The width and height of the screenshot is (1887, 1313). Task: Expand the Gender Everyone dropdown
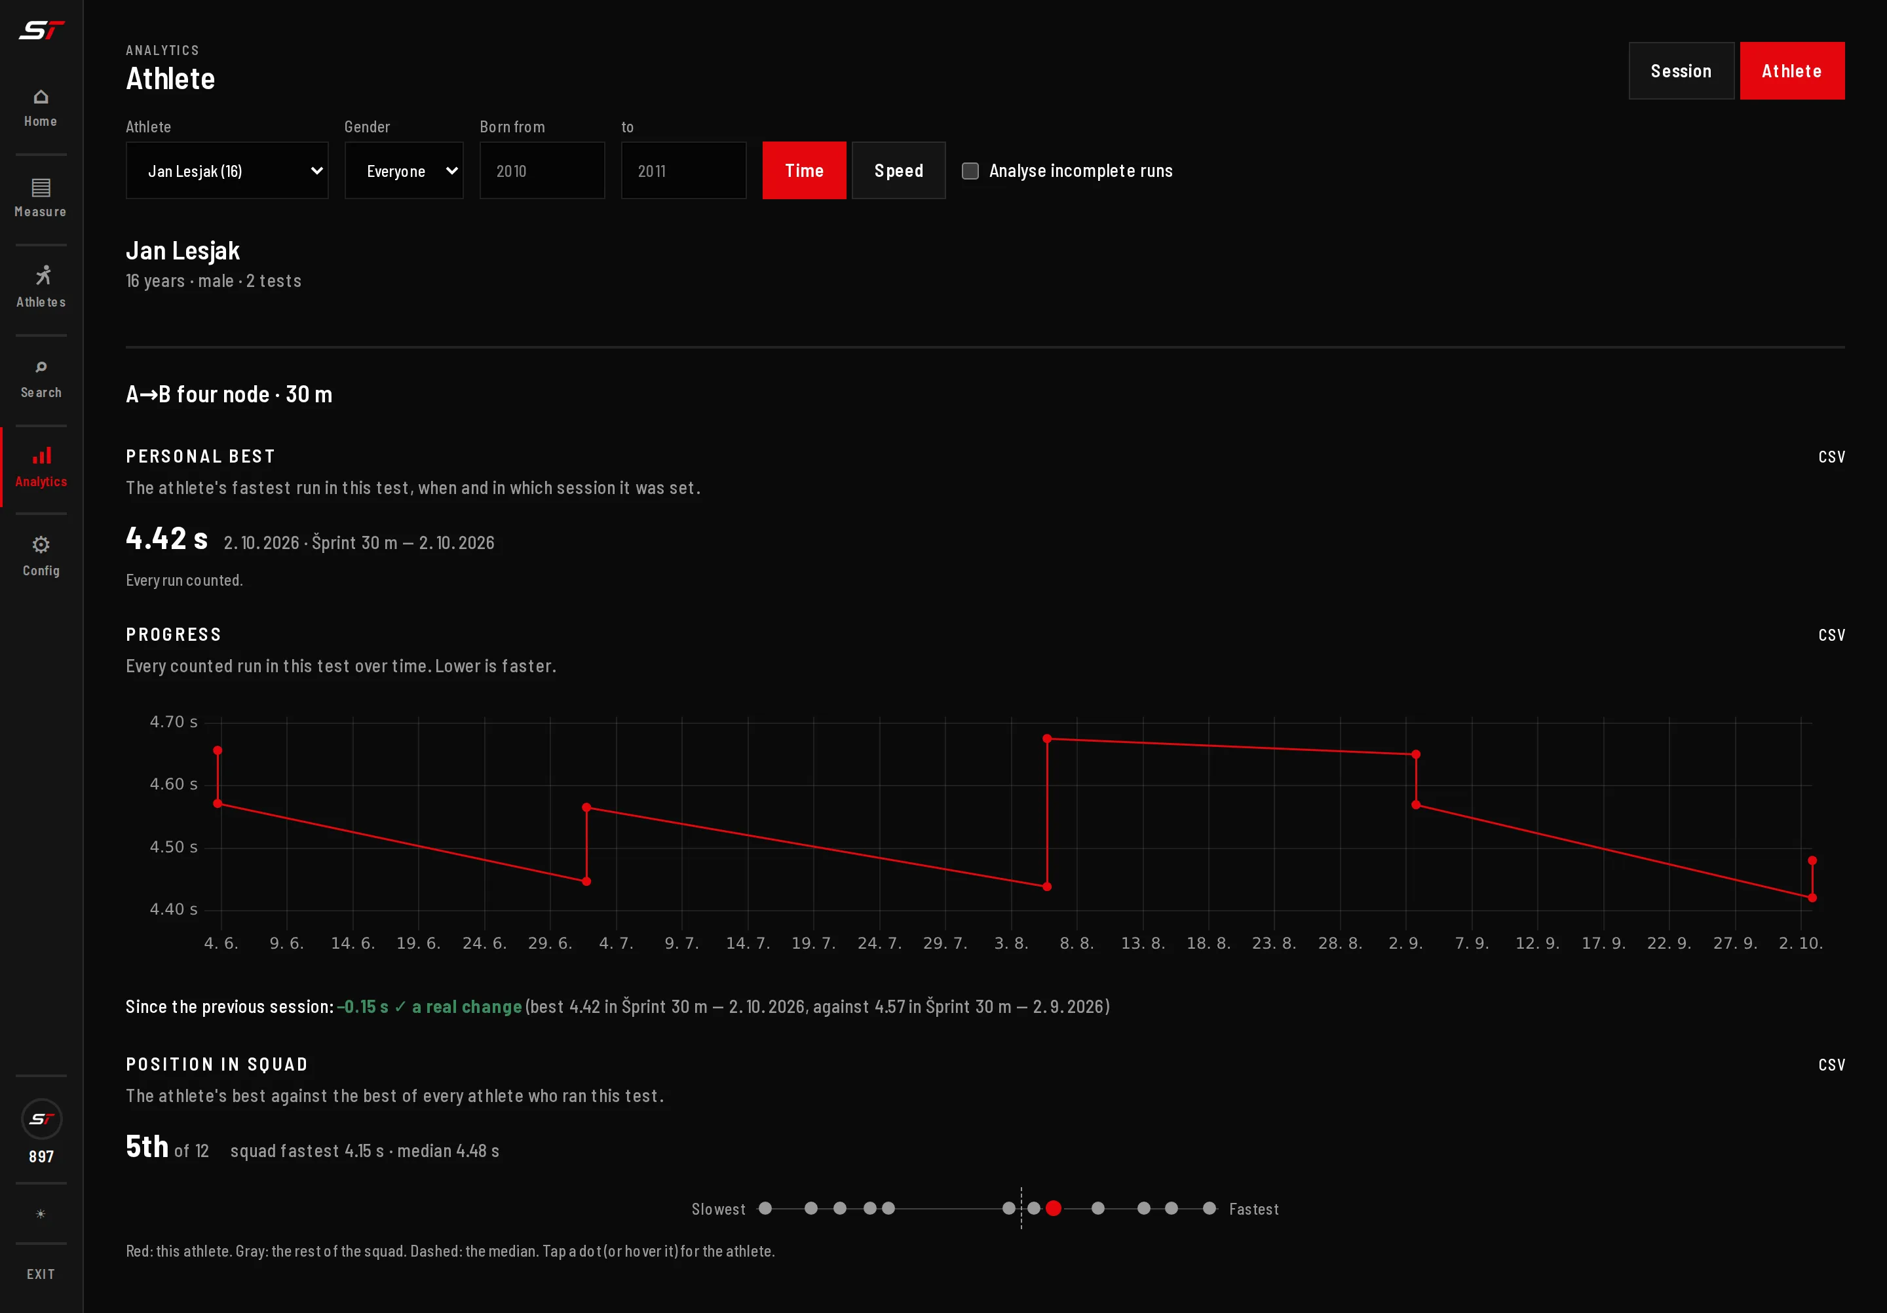(404, 170)
